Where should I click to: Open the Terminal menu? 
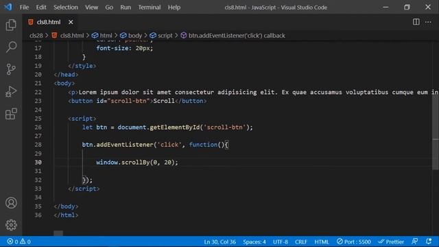(150, 8)
